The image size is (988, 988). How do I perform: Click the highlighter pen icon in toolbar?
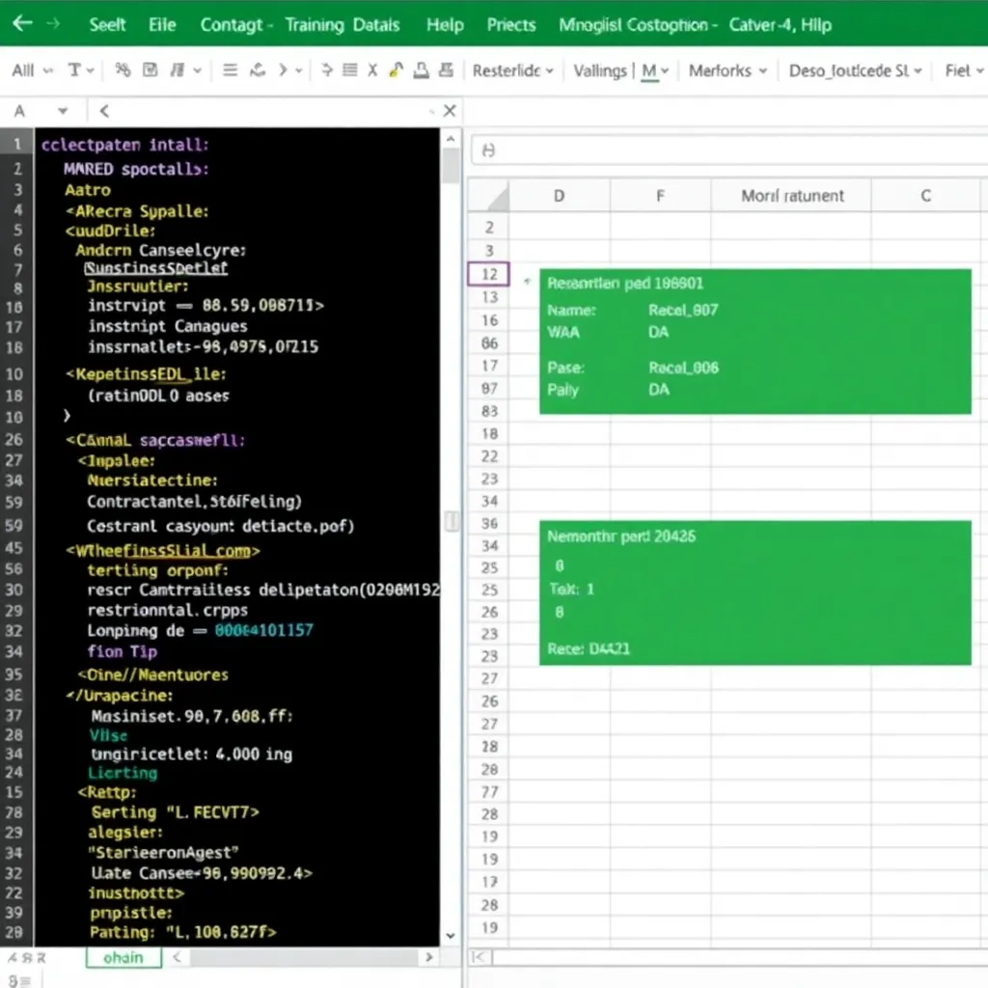pyautogui.click(x=396, y=70)
